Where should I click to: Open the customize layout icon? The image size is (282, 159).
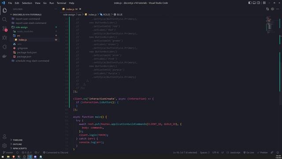coord(264,3)
